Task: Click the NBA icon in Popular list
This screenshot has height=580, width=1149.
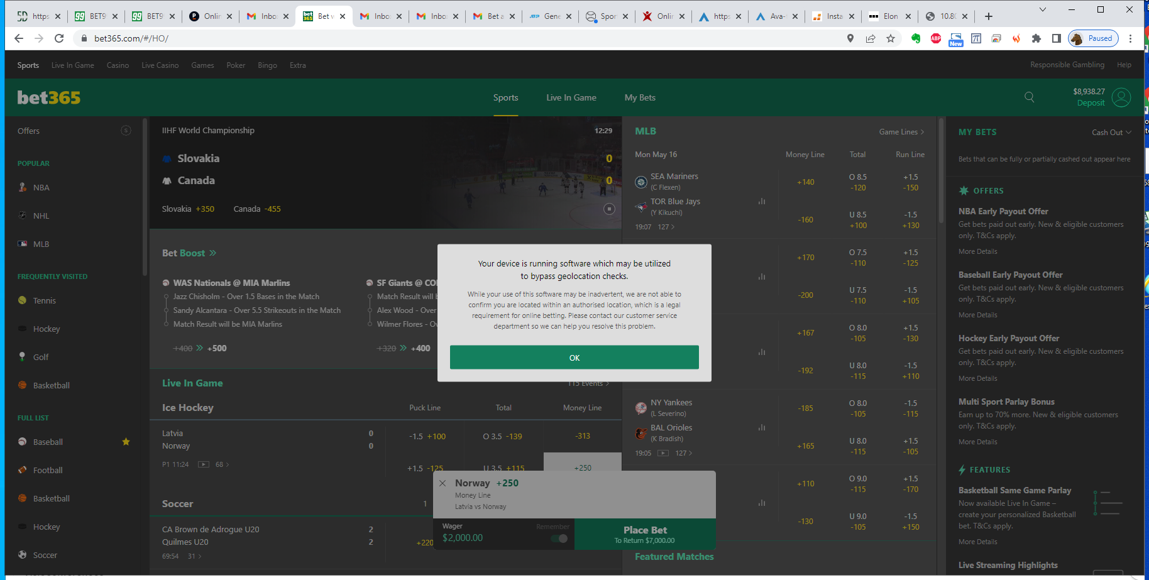Action: pos(23,187)
